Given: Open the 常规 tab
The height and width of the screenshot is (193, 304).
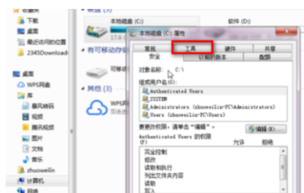Looking at the screenshot, I should pos(153,49).
